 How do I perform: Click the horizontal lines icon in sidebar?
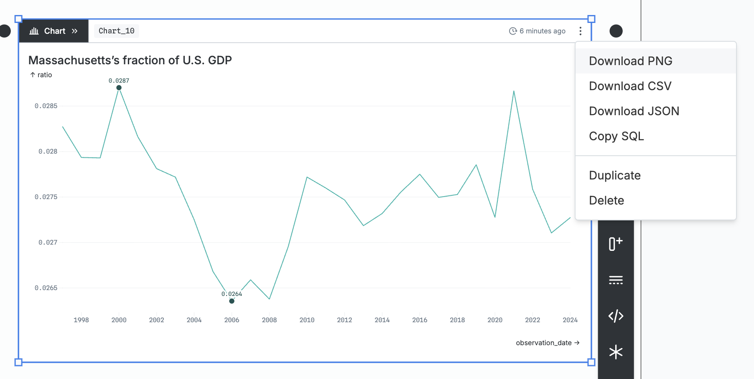[616, 280]
